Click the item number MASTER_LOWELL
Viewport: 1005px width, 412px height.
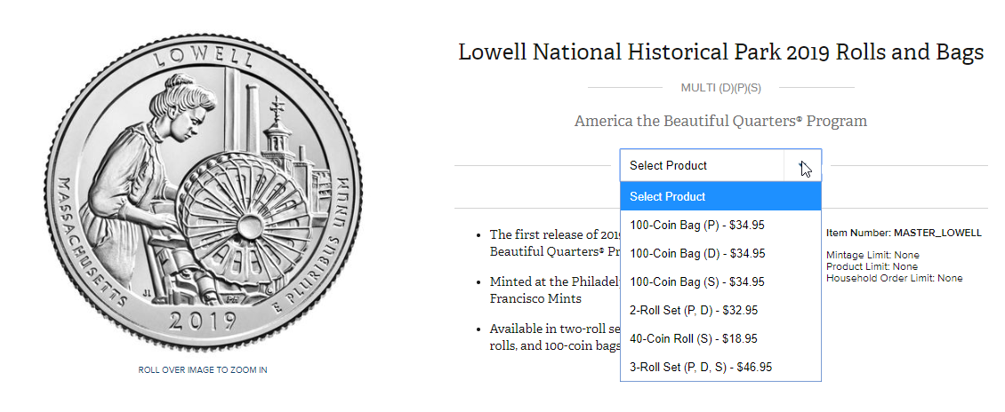(x=937, y=233)
